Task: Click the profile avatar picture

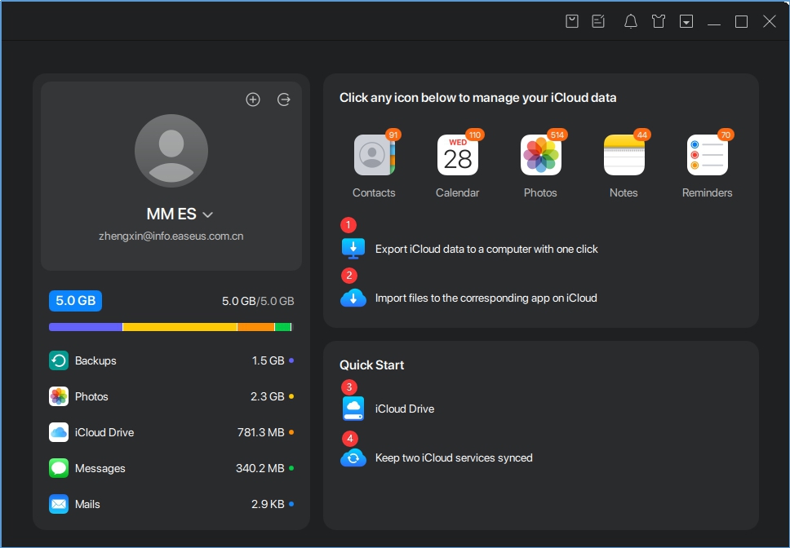Action: (x=171, y=151)
